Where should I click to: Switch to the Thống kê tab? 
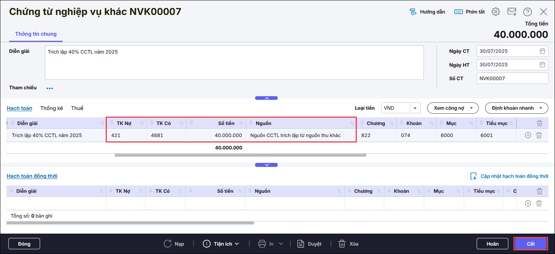[51, 108]
